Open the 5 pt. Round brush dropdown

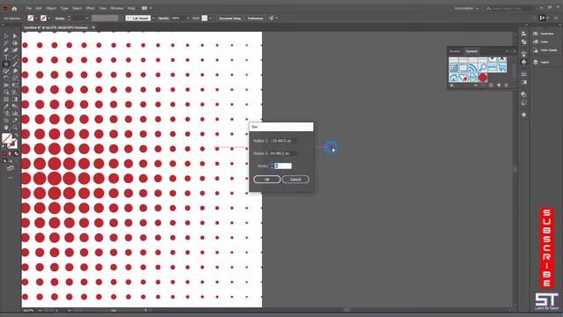click(x=153, y=18)
